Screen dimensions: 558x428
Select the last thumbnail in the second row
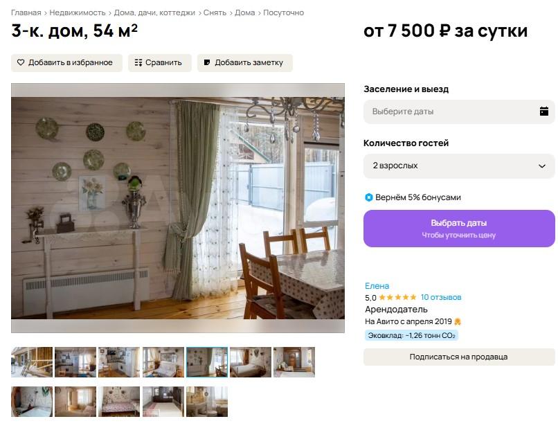(207, 402)
